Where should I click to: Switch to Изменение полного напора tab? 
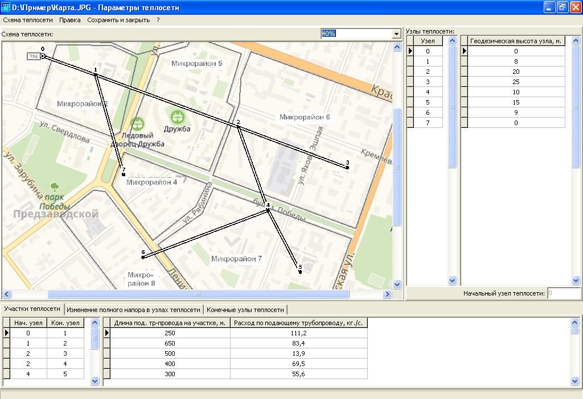pyautogui.click(x=133, y=310)
